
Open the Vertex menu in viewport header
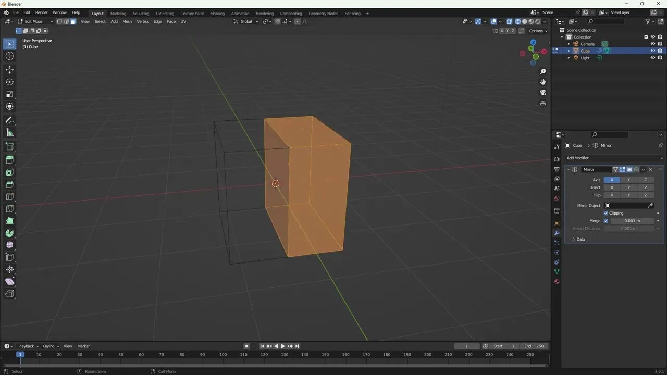pyautogui.click(x=142, y=21)
